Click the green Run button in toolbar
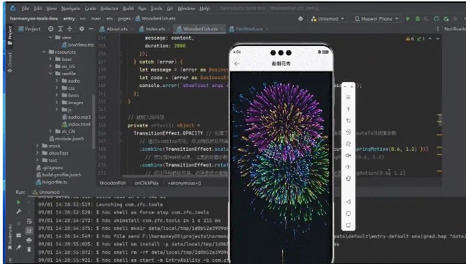Viewport: 466px width, 264px height. tap(408, 18)
